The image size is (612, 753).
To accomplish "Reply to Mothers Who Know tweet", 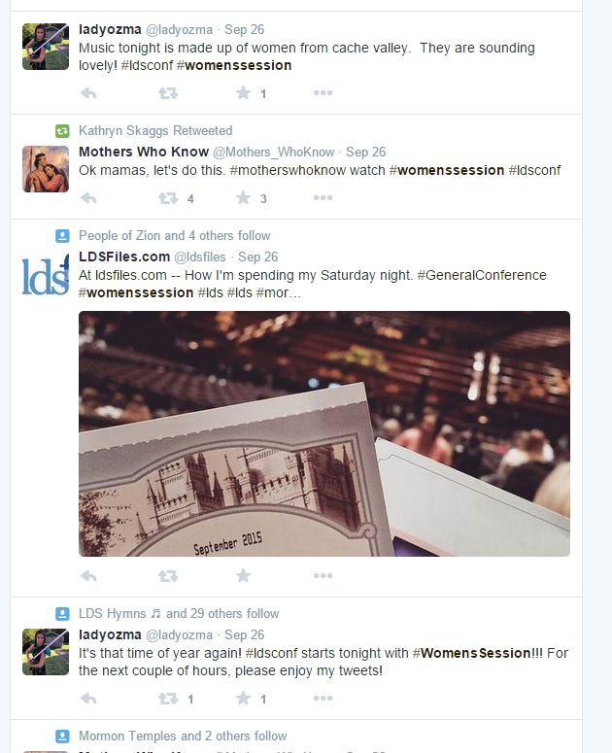I will [x=88, y=198].
